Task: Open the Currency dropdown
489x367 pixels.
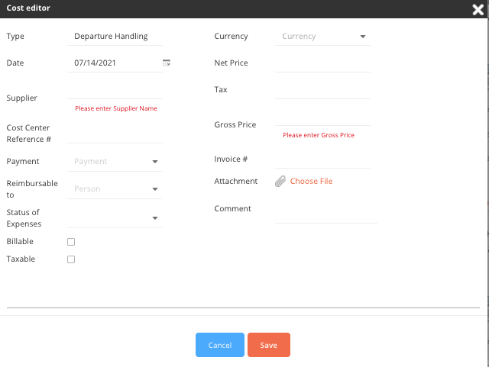Action: coord(322,37)
